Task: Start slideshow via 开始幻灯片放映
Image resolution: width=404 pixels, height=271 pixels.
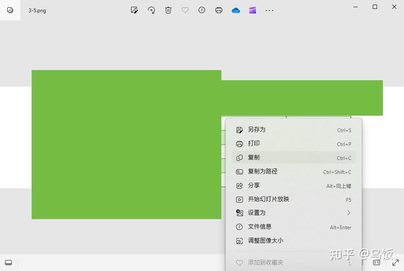Action: click(x=294, y=199)
